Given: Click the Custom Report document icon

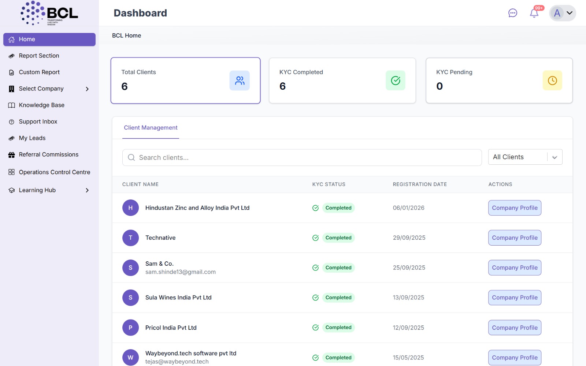Looking at the screenshot, I should pyautogui.click(x=12, y=72).
